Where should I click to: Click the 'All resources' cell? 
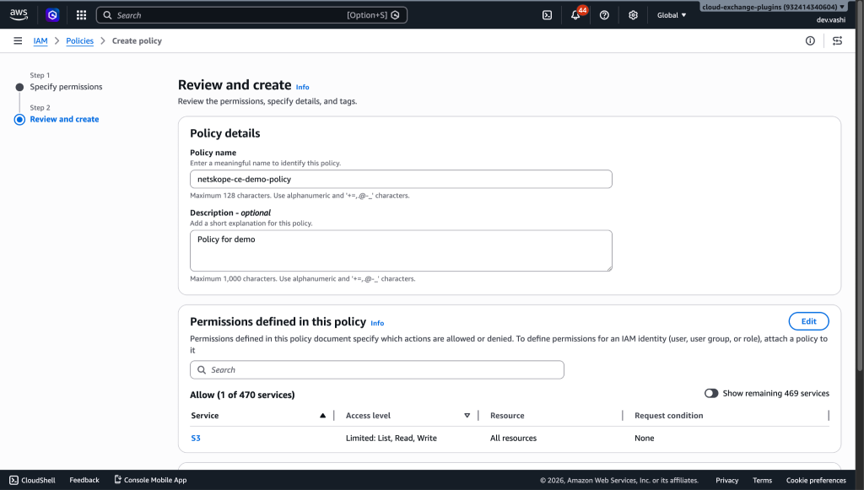(514, 439)
